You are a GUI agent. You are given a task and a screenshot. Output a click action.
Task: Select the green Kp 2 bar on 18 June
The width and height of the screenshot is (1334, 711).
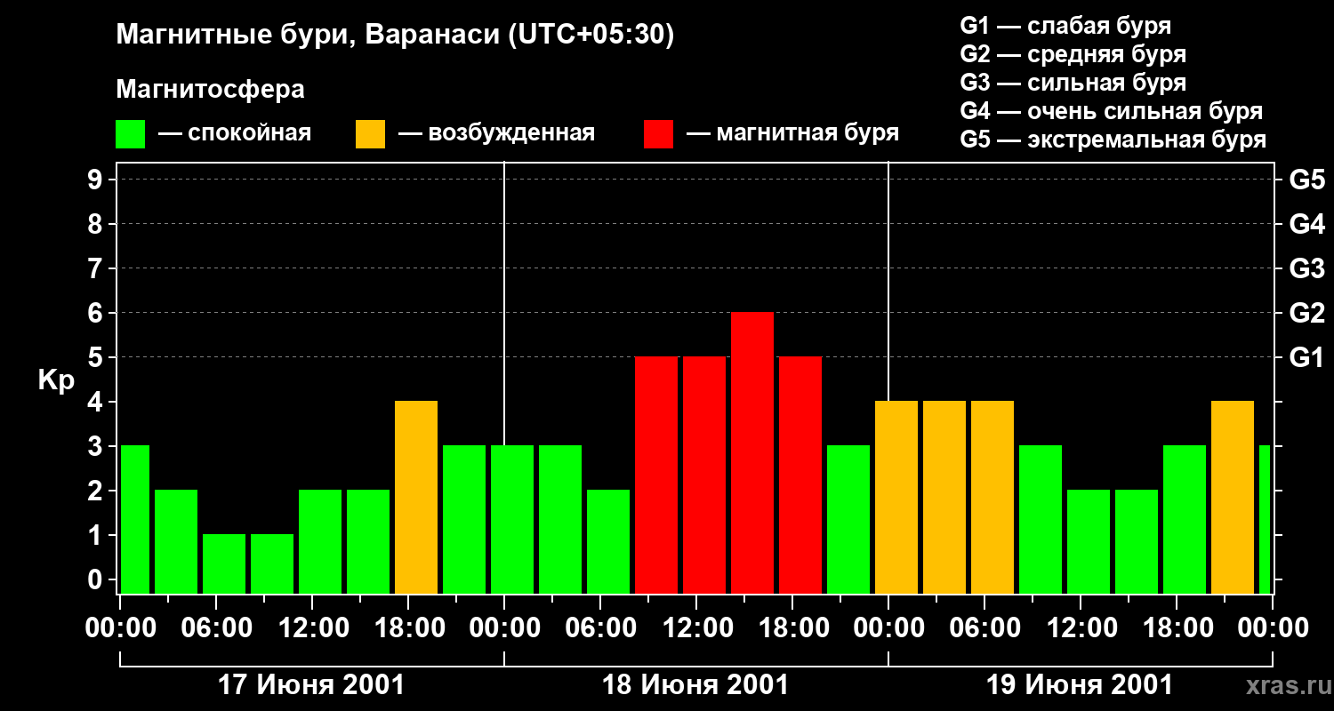tap(608, 542)
